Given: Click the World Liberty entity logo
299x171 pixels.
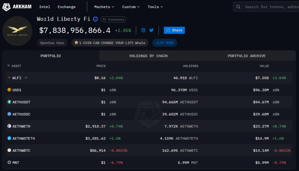Looking at the screenshot, I should (x=17, y=31).
